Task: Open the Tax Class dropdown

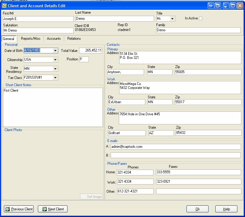Action: click(x=55, y=78)
